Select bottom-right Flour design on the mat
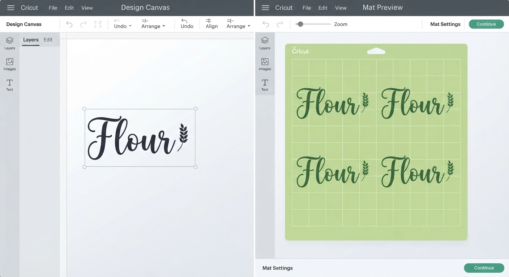The image size is (509, 277). pos(418,172)
